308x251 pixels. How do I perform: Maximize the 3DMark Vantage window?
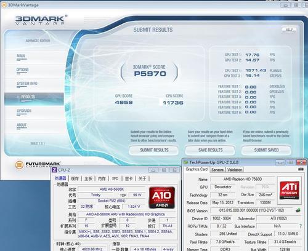point(296,5)
